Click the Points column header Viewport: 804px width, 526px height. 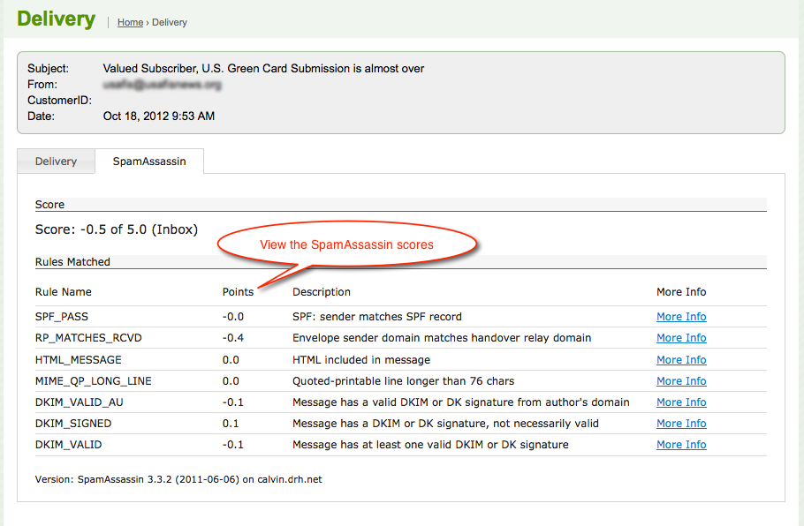click(x=238, y=292)
